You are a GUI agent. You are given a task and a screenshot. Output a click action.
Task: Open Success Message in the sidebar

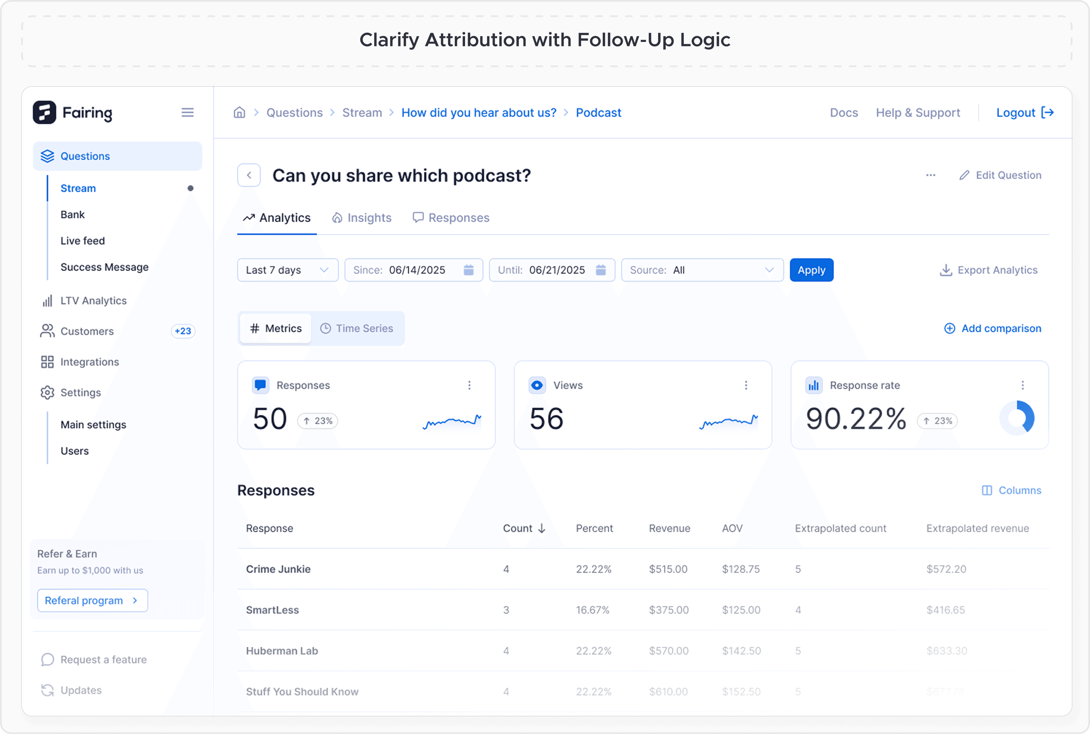pyautogui.click(x=104, y=267)
